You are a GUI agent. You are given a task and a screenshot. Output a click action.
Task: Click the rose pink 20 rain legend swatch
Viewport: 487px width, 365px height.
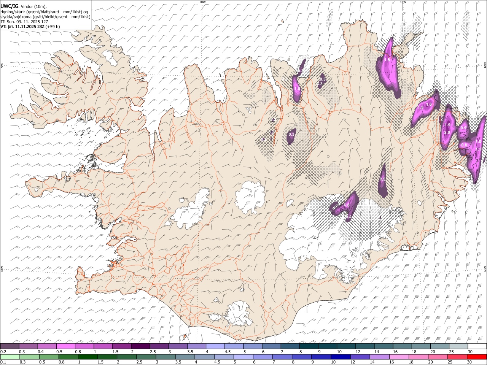[438, 357]
